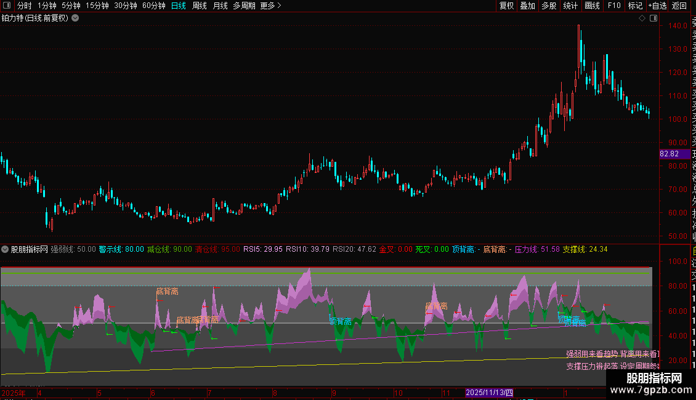Viewport: 696px width, 400px height.
Task: Click the 警示线: 80.00 value
Action: click(x=121, y=249)
